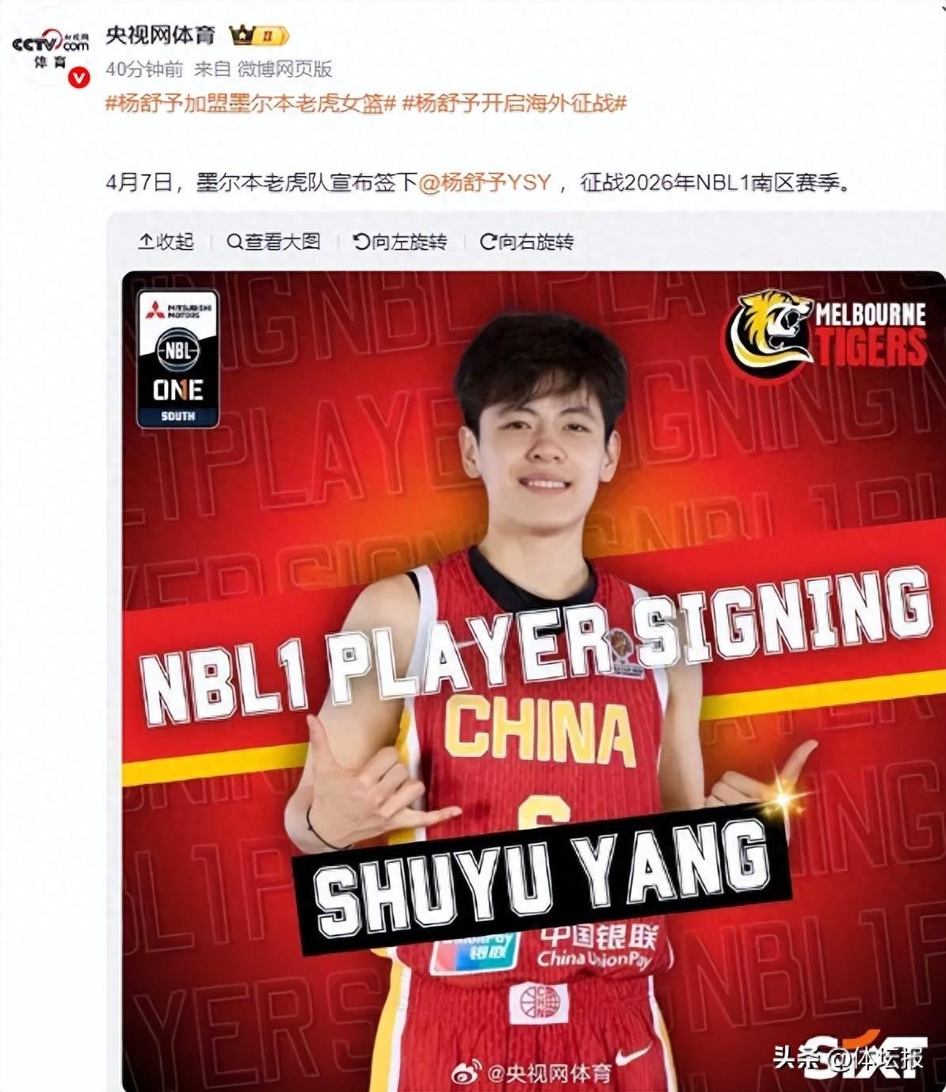Open the @杨舒予YSY mention
946x1092 pixels.
pyautogui.click(x=484, y=182)
